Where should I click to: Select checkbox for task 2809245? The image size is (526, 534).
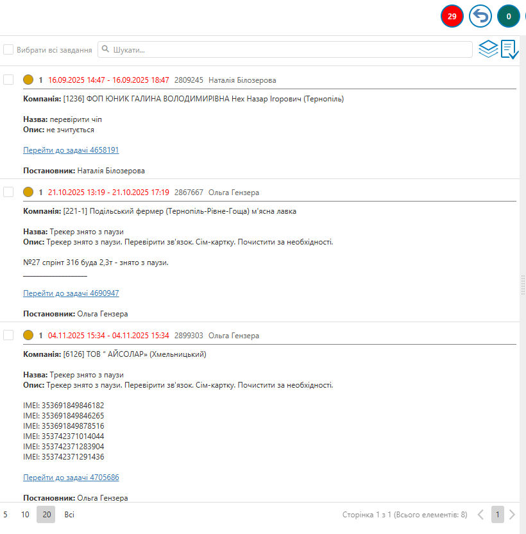click(8, 80)
